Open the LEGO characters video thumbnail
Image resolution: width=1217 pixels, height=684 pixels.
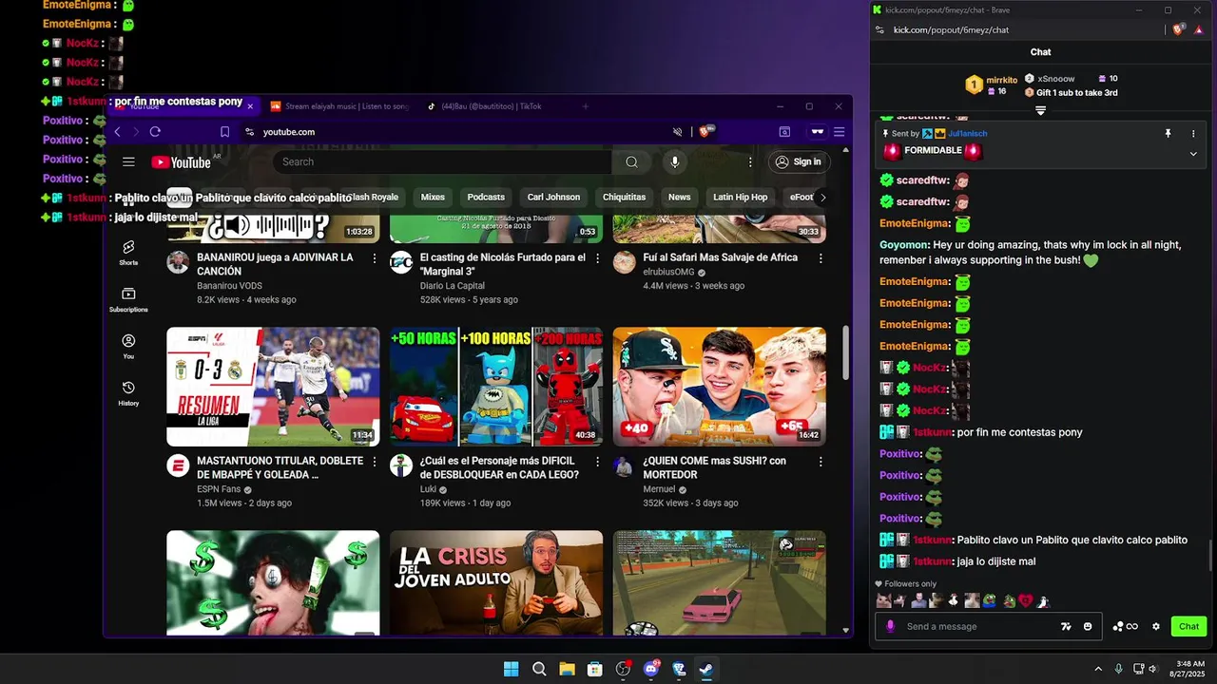pos(496,387)
